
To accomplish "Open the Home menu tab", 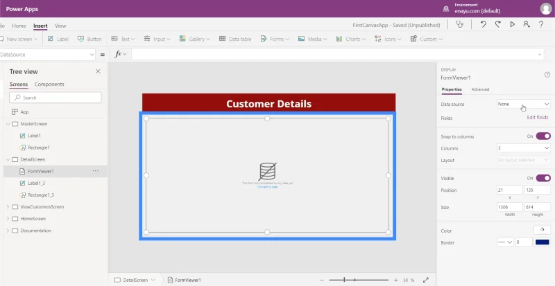I will [19, 26].
